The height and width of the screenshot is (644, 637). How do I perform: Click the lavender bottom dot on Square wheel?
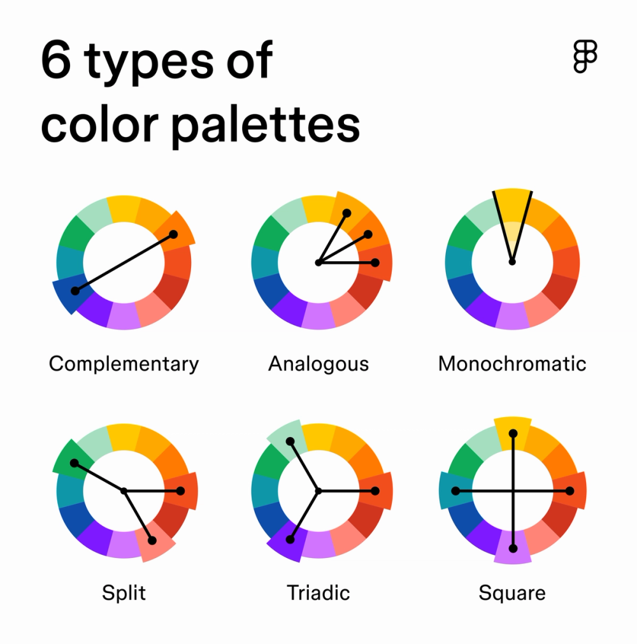(x=513, y=548)
